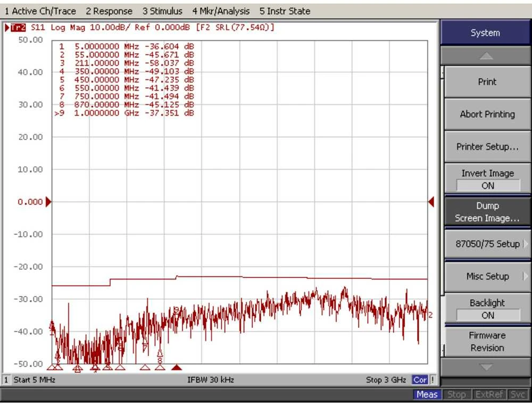Click Dump Screen Image softkey
Viewport: 532px width, 404px height.
point(487,212)
